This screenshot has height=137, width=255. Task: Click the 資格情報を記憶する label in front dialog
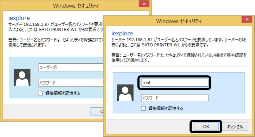(x=165, y=108)
